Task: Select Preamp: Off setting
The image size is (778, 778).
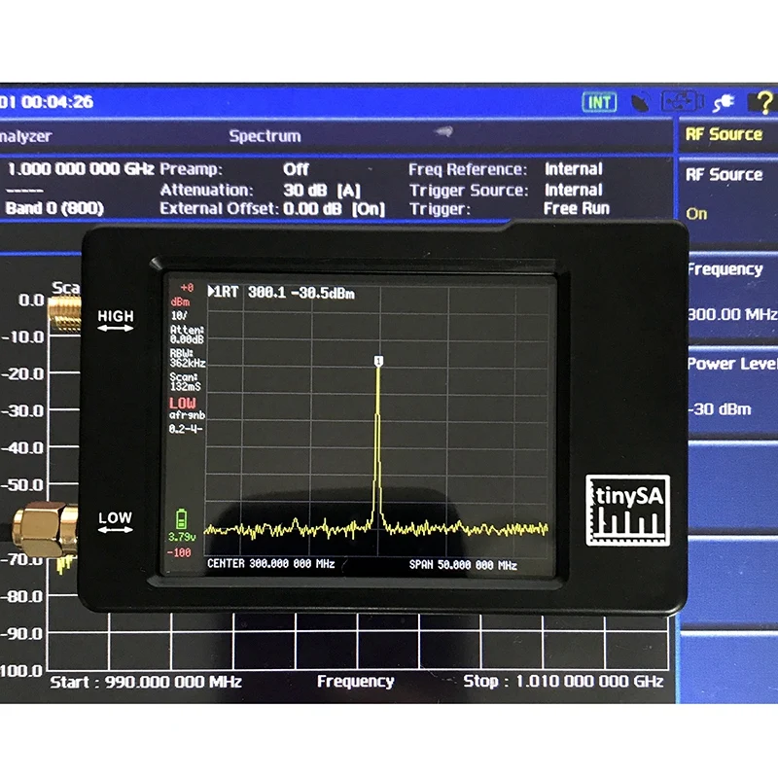Action: click(234, 169)
